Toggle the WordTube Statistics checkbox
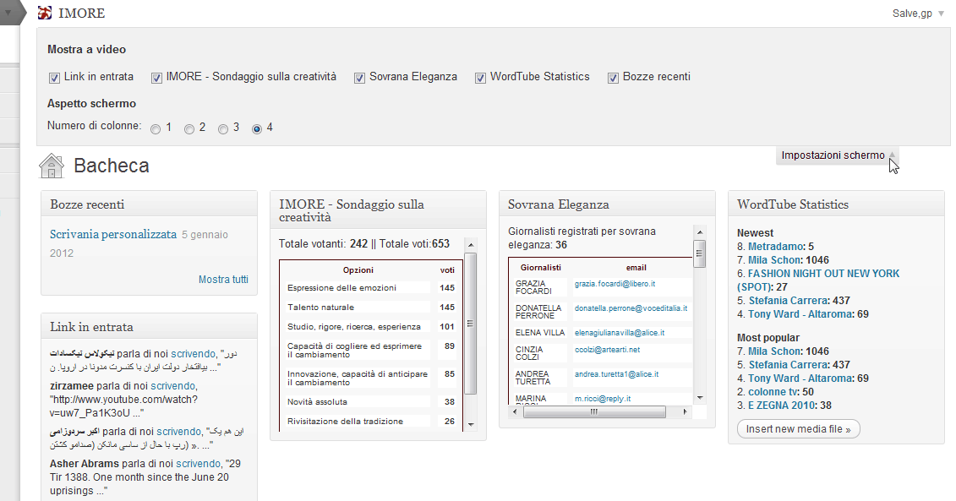956x501 pixels. click(x=481, y=78)
